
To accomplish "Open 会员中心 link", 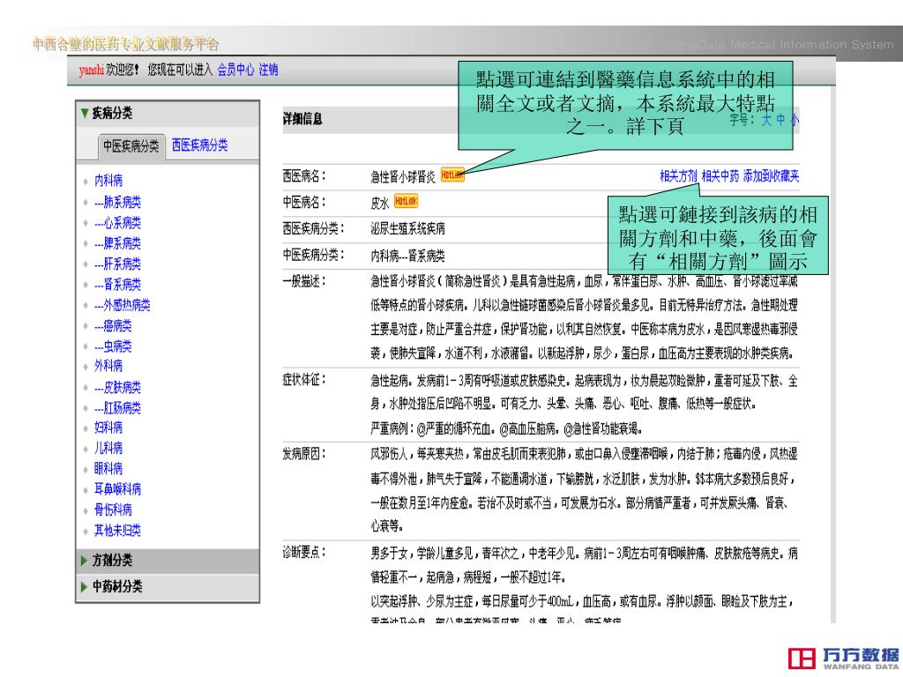I will (x=235, y=71).
